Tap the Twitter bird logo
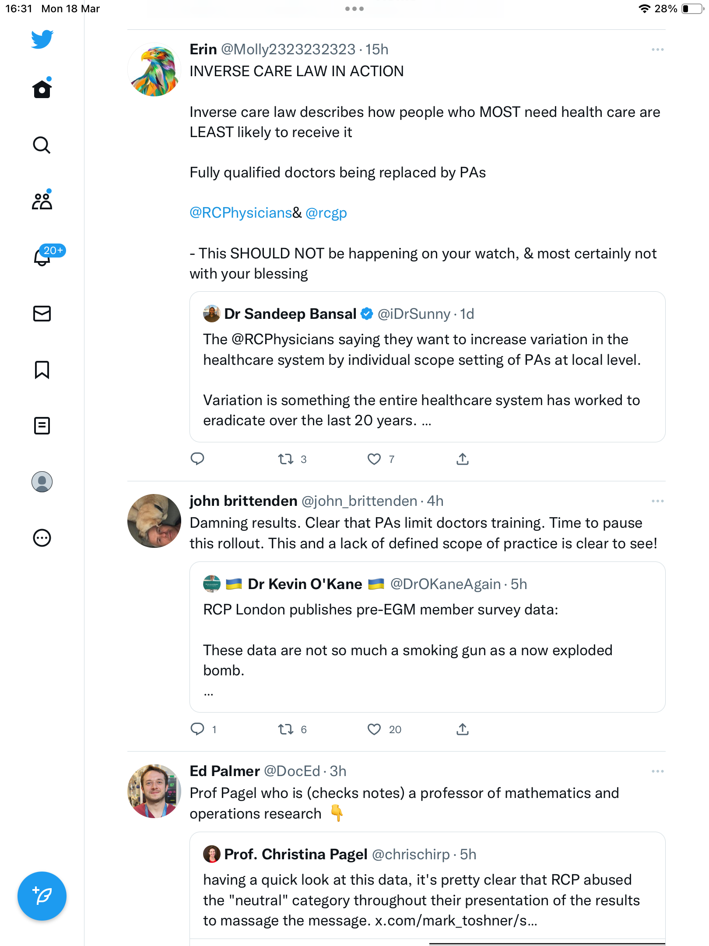Screen dimensions: 709x946 point(42,39)
